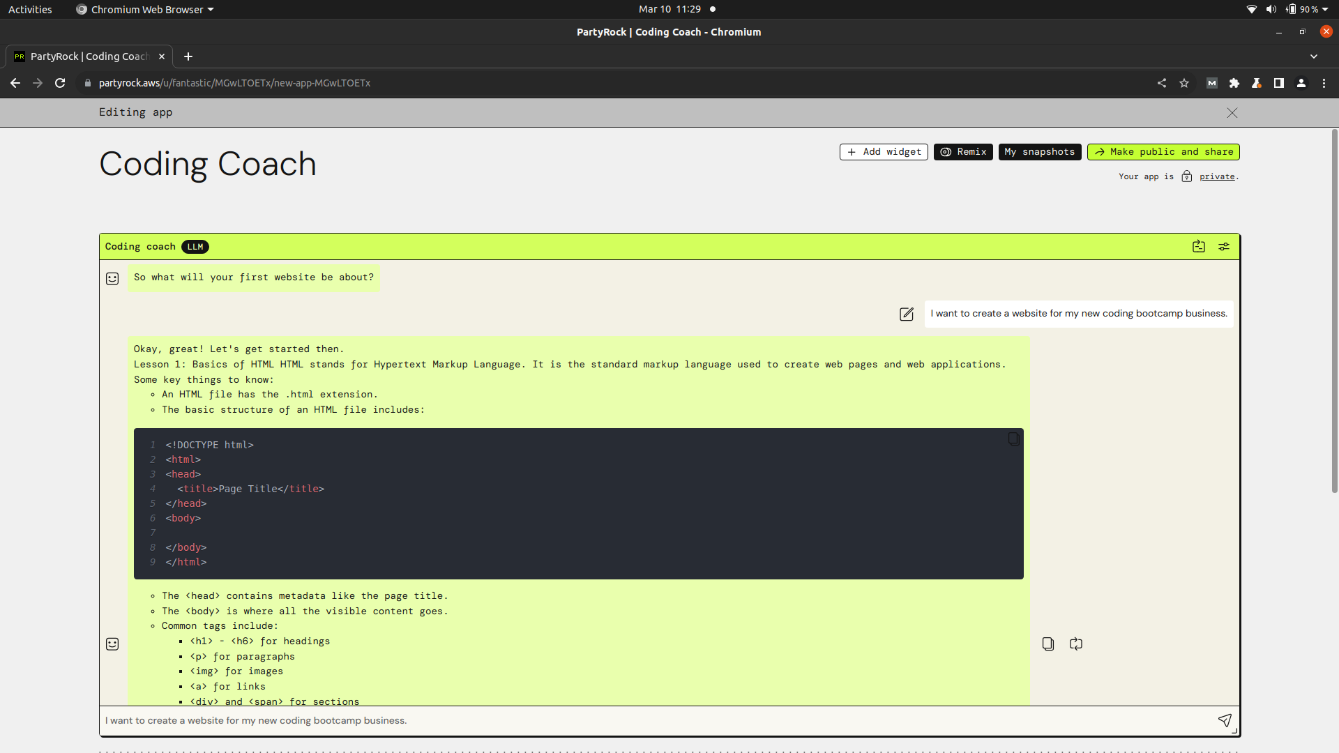Click the edit pencil icon beside user message
Screen dimensions: 1339x753
[906, 314]
